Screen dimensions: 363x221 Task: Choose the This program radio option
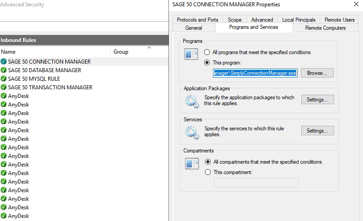click(222, 63)
